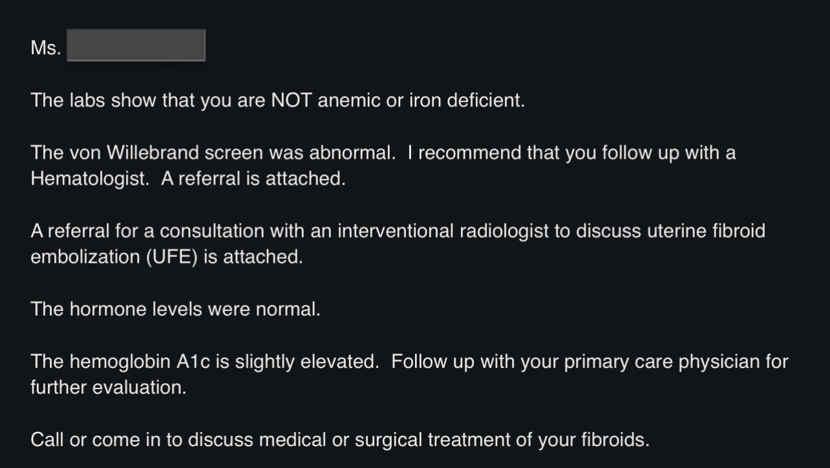The width and height of the screenshot is (830, 468).
Task: Click the capitalized word "NOT"
Action: tap(292, 101)
